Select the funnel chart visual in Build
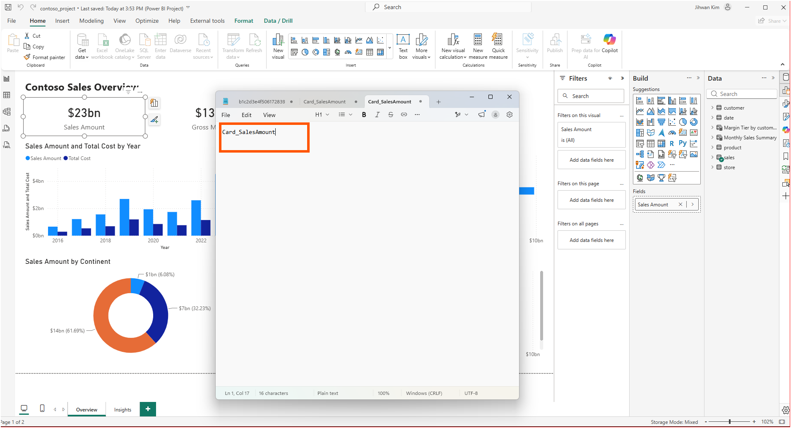The height and width of the screenshot is (428, 791). coord(661,122)
